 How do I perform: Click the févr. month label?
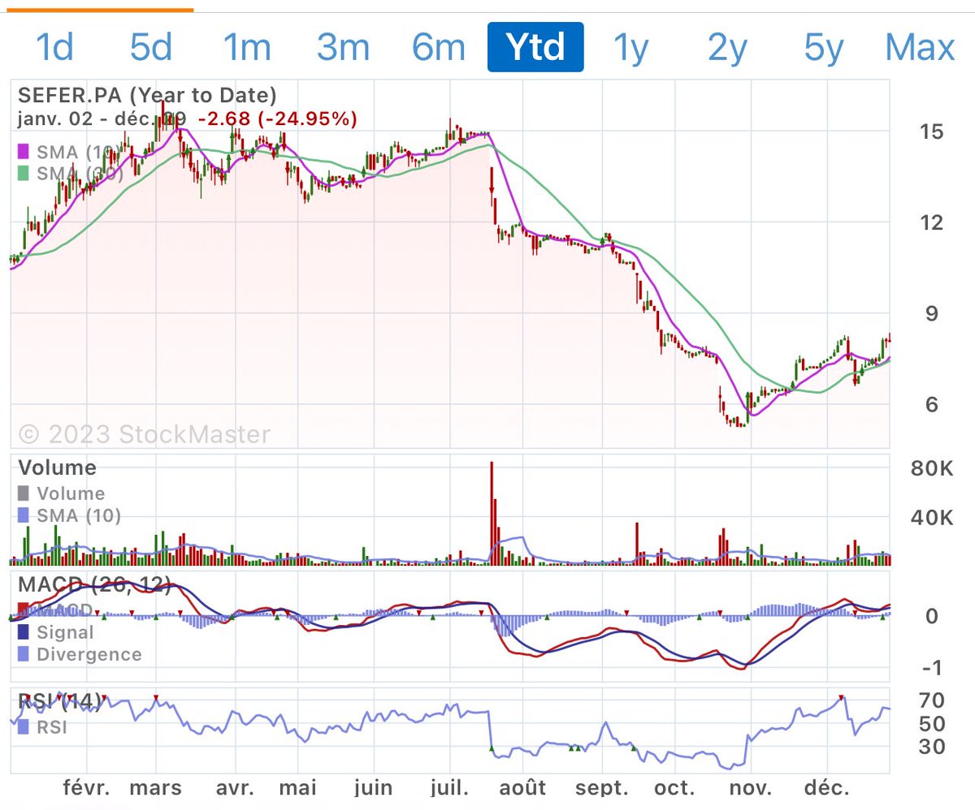tap(85, 788)
